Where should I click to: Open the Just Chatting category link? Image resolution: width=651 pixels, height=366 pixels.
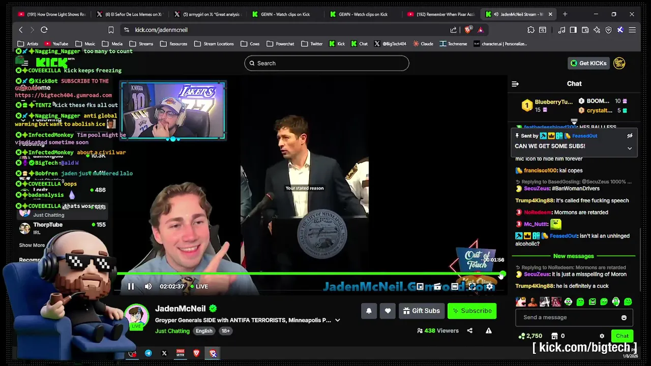(x=172, y=331)
